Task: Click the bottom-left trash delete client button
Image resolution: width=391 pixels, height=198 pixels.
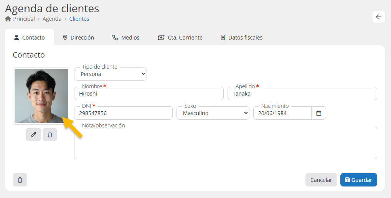Action: click(20, 180)
